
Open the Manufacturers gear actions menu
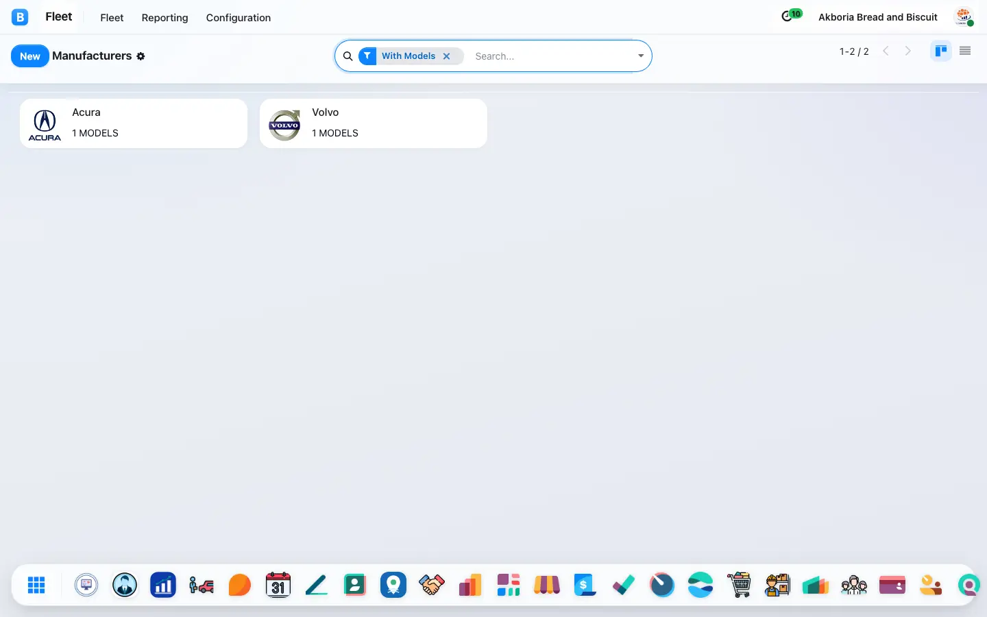click(x=141, y=56)
